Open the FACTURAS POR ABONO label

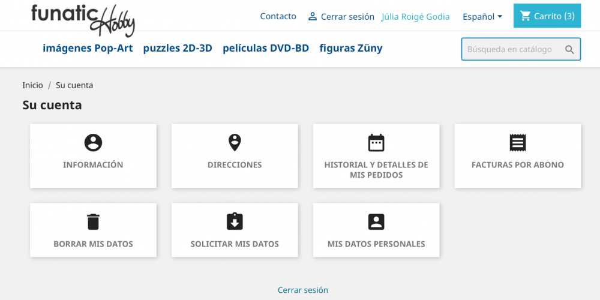(518, 165)
